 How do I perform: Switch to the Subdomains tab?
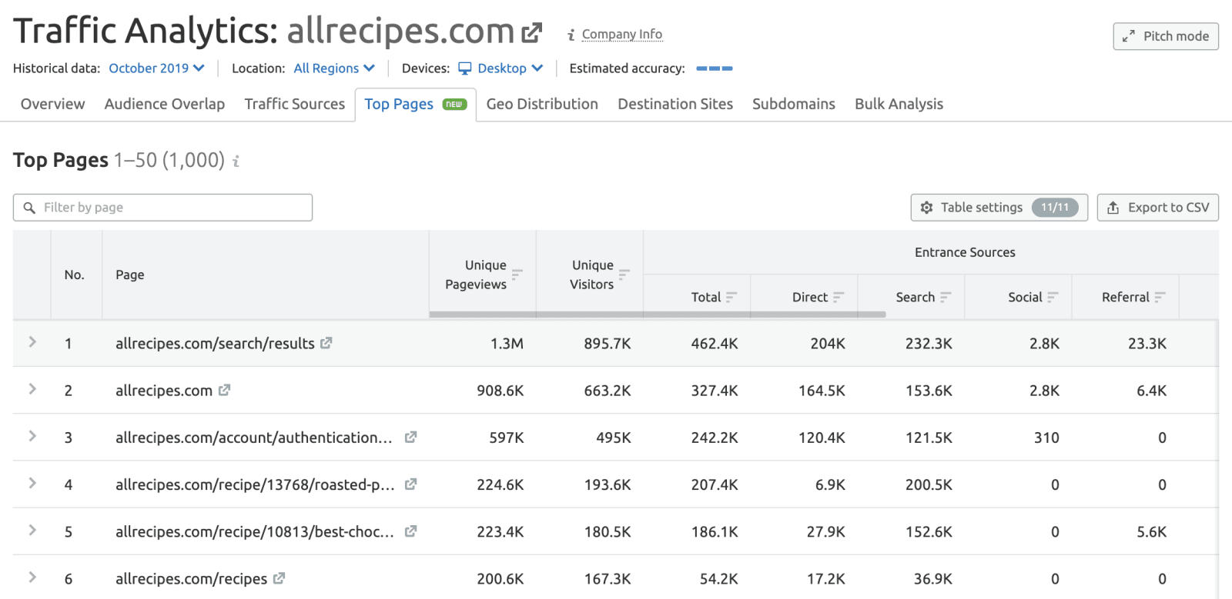794,104
